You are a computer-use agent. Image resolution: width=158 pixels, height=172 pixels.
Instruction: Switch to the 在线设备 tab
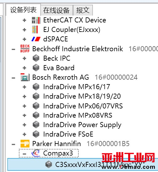[x=56, y=10]
